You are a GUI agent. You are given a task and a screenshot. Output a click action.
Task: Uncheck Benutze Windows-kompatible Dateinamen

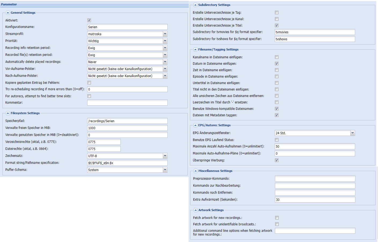[x=277, y=109]
